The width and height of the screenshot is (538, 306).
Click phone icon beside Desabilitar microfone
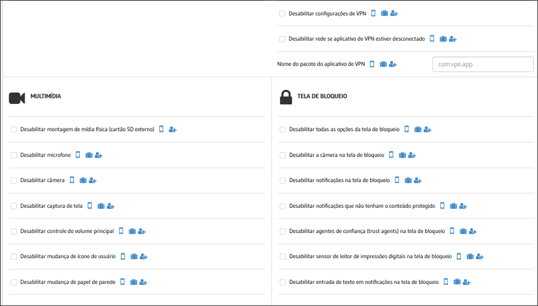78,155
